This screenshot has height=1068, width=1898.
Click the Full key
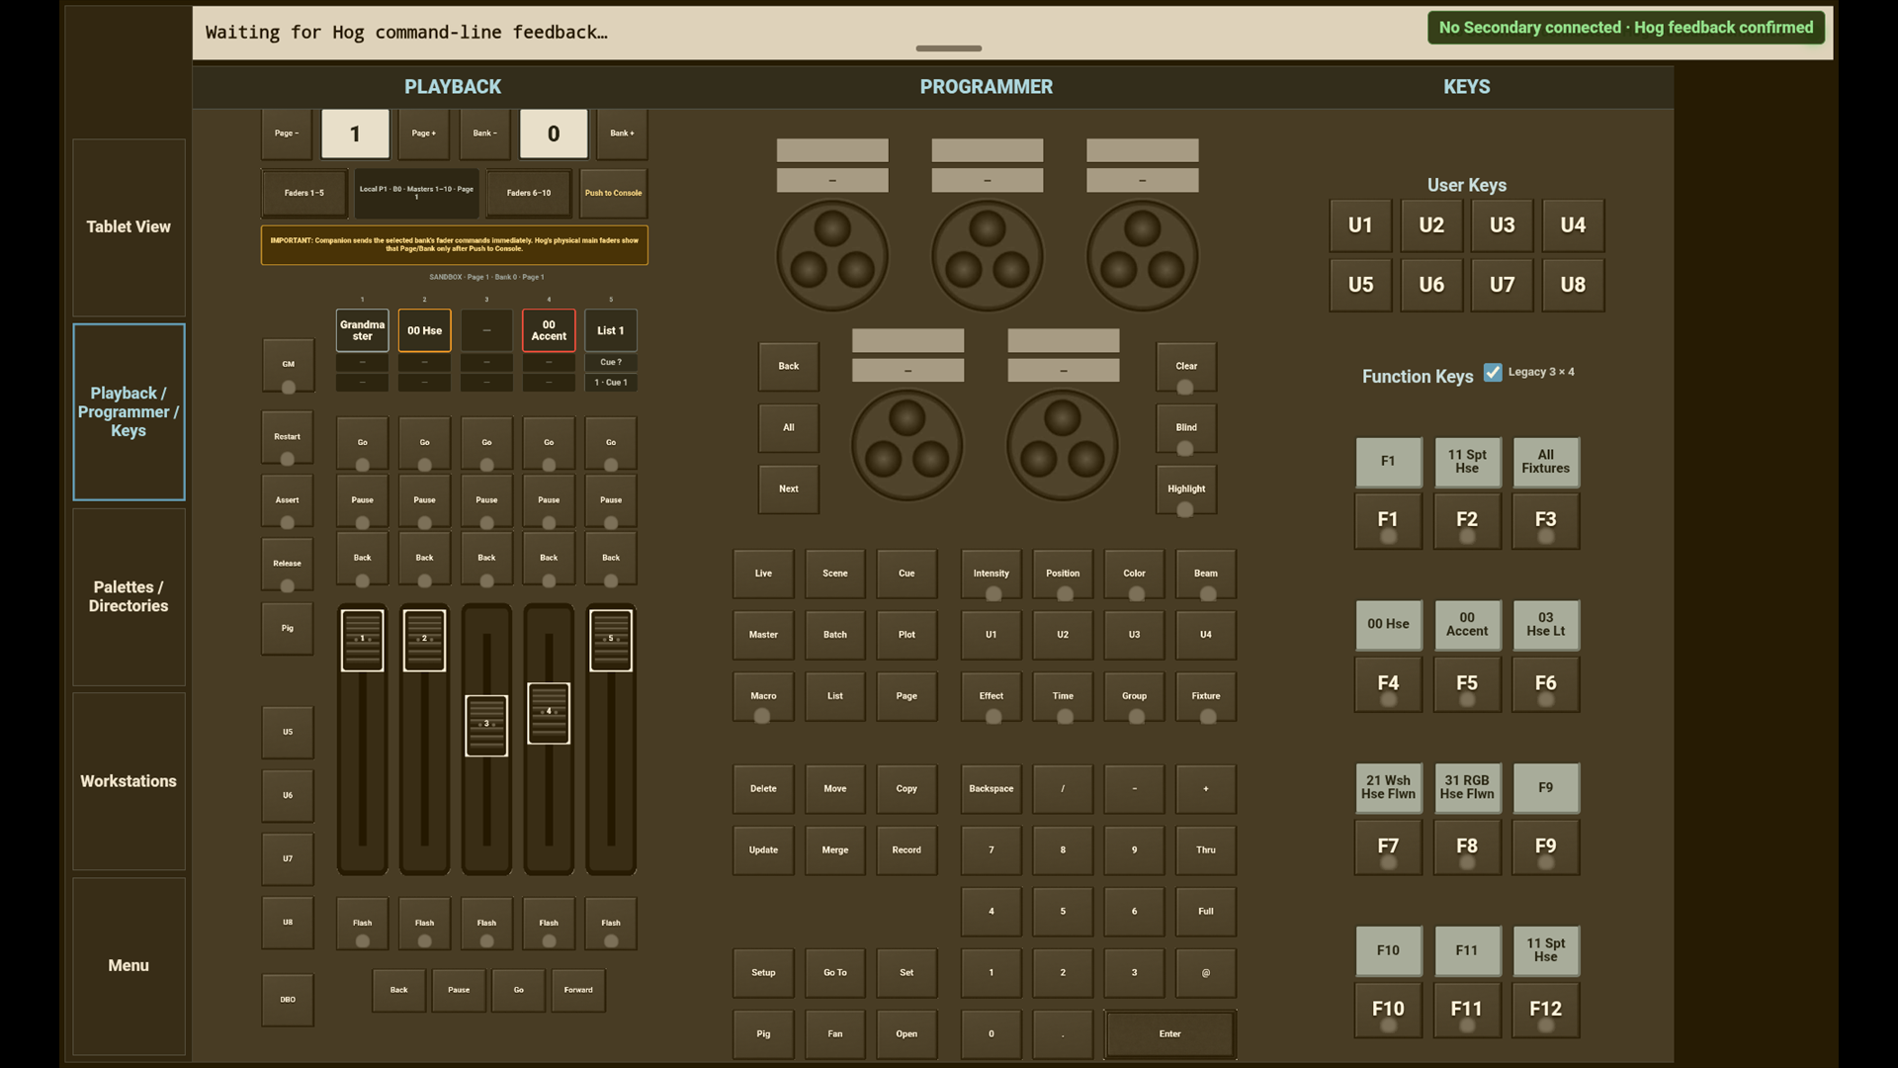click(x=1206, y=912)
